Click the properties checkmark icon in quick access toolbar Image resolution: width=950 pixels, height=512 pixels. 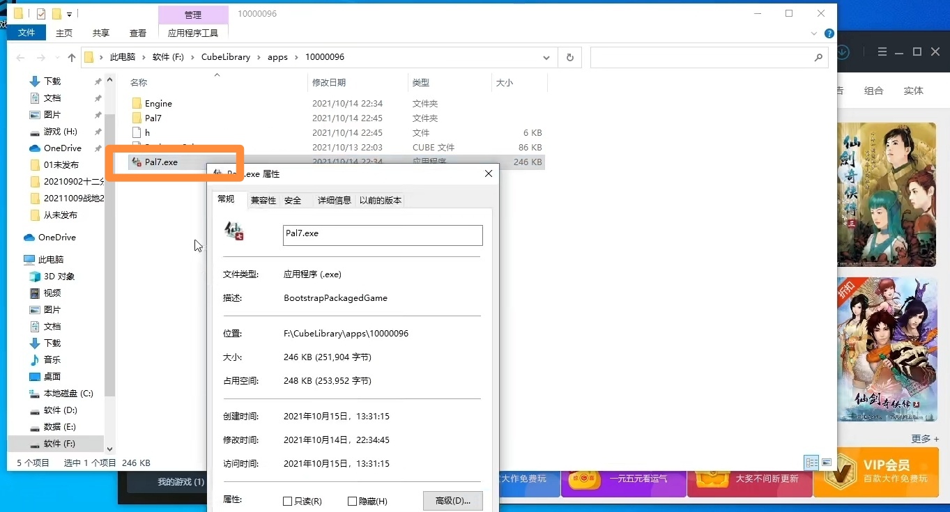click(40, 13)
